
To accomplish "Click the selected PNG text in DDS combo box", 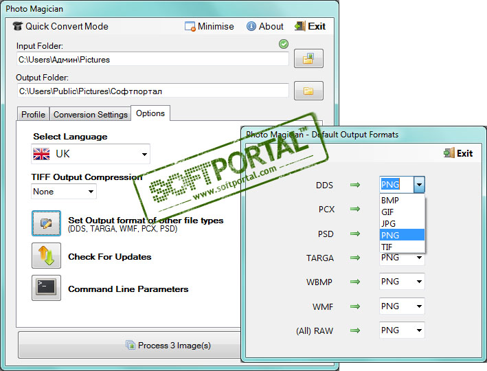I will (390, 185).
